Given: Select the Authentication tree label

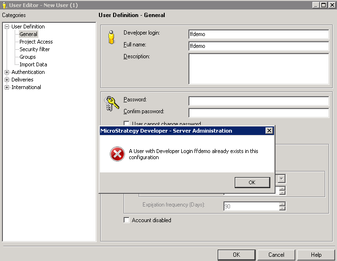Looking at the screenshot, I should tap(28, 72).
